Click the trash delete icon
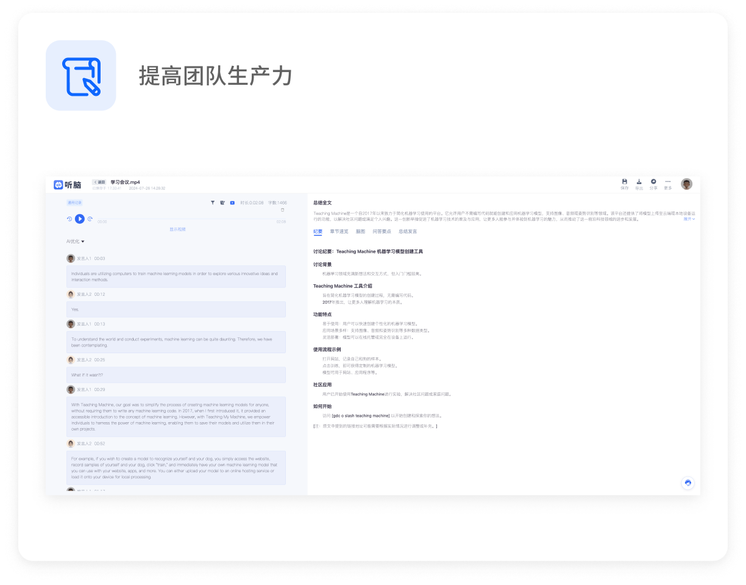The height and width of the screenshot is (585, 746). pos(282,210)
